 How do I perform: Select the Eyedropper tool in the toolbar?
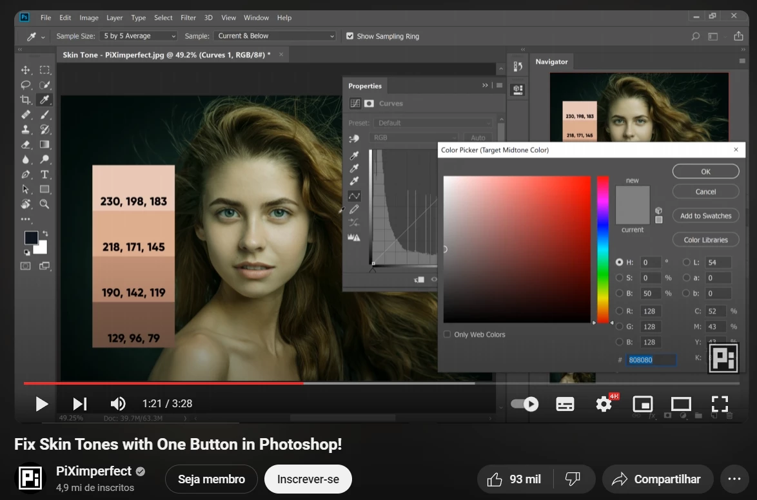tap(44, 100)
